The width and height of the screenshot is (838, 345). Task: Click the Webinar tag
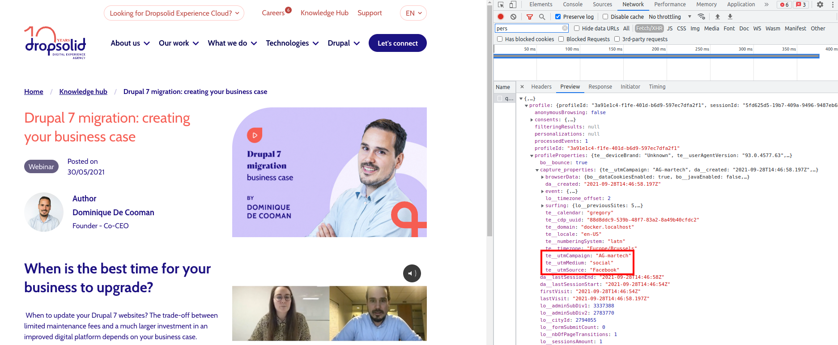point(41,166)
